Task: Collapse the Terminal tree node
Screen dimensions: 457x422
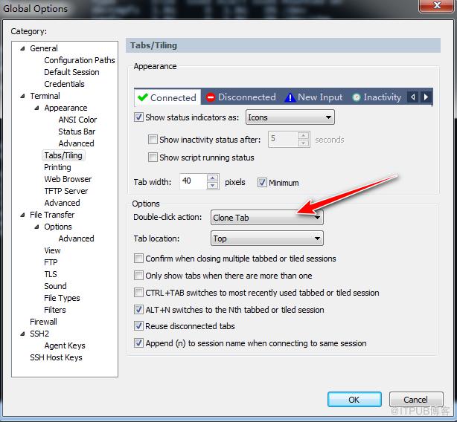Action: (x=22, y=96)
